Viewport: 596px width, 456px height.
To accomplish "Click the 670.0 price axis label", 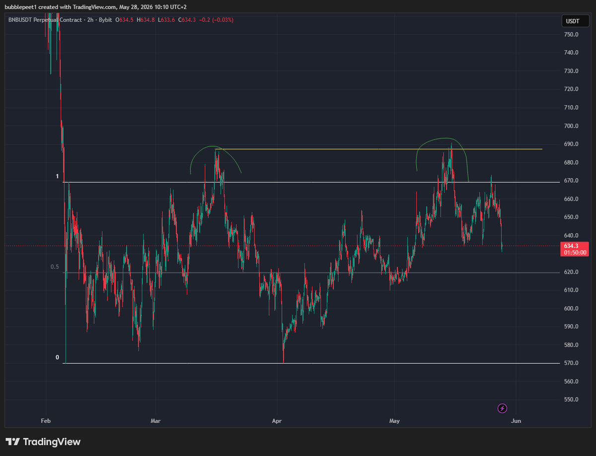I will 571,180.
